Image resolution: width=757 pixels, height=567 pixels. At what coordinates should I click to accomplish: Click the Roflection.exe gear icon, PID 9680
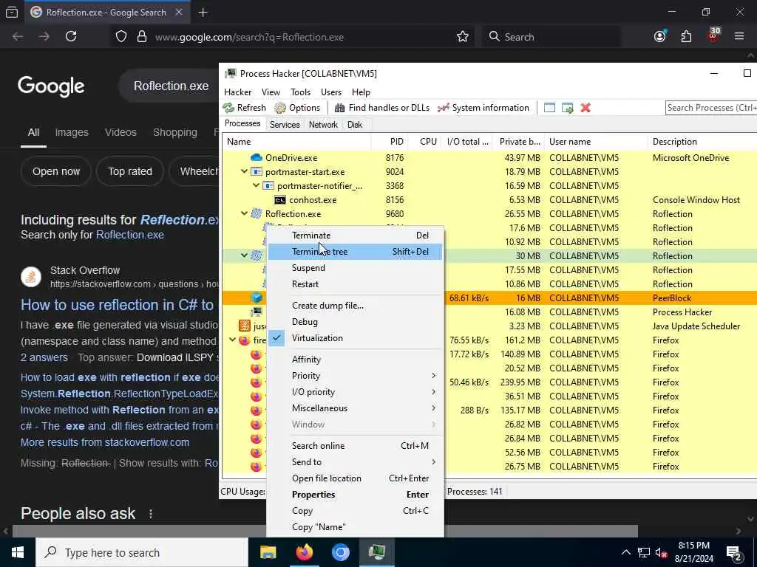click(257, 213)
